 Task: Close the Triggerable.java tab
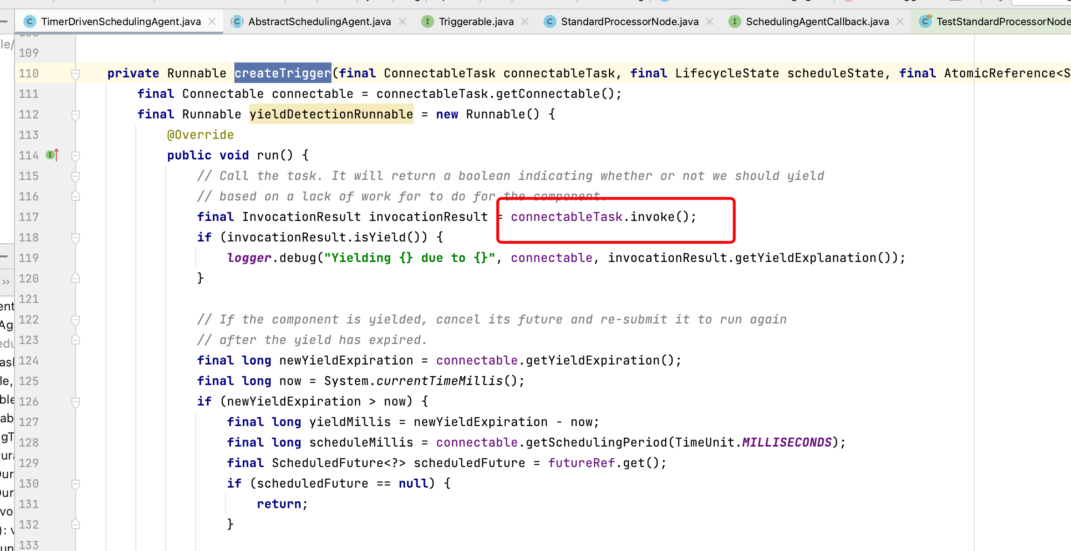(525, 21)
